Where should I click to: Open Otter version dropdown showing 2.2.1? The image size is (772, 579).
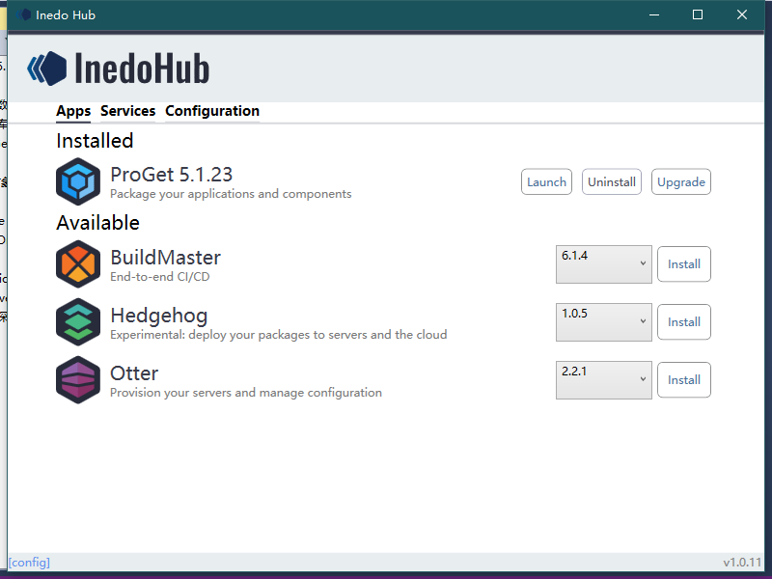604,379
